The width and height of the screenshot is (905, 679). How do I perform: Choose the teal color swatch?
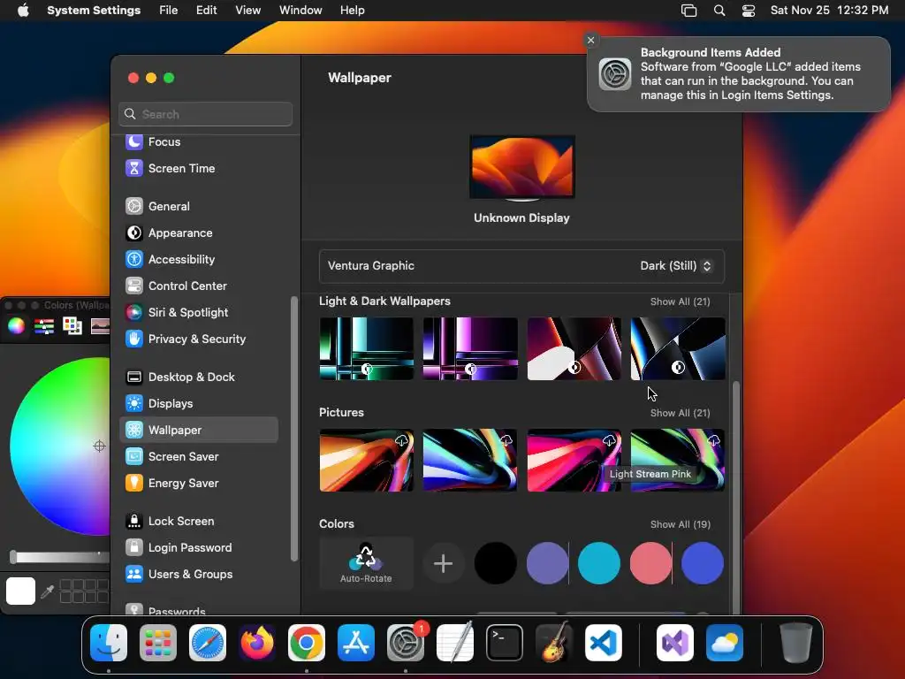click(x=599, y=563)
